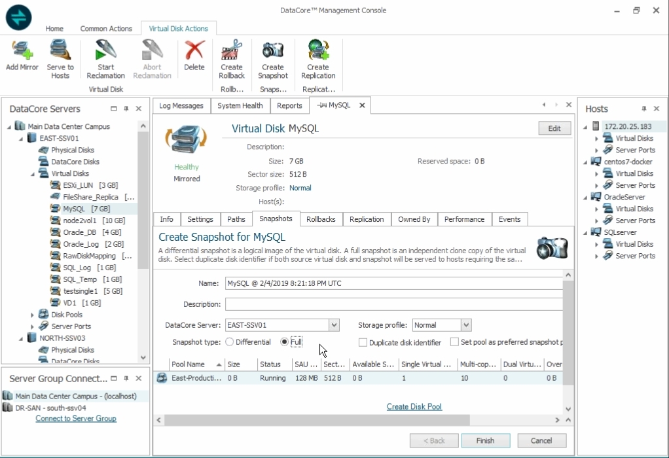Expand Server Ports under EAST-SSV01

click(x=32, y=326)
